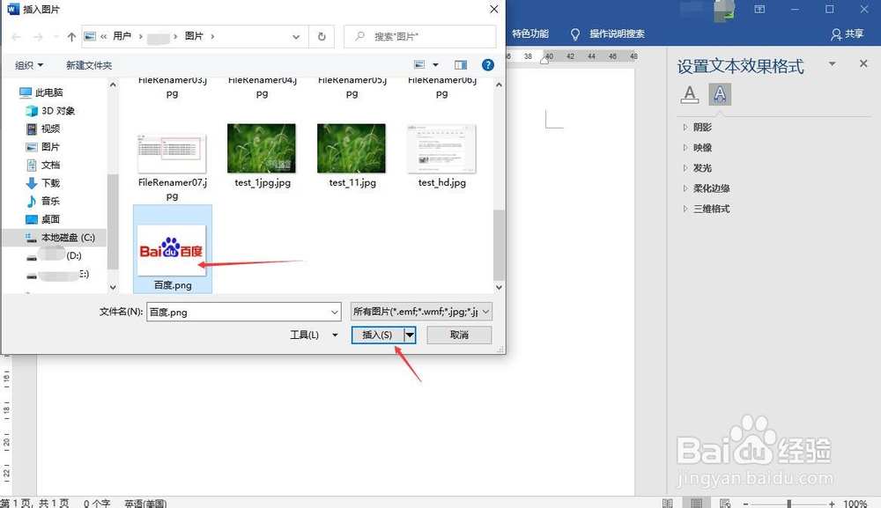
Task: Click the Share person icon in Word
Action: click(836, 34)
